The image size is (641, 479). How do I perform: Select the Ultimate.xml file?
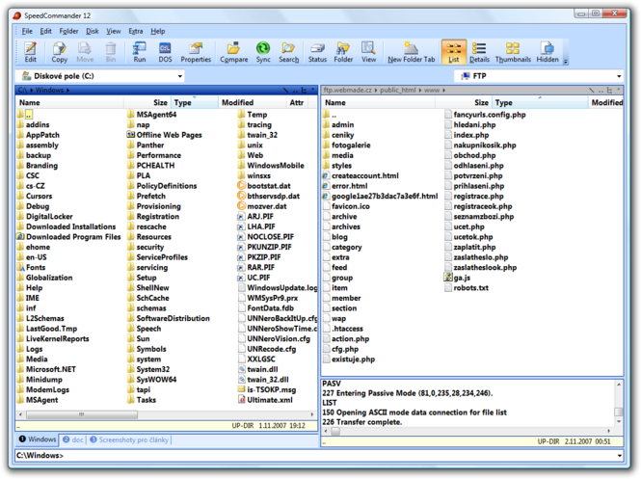tap(266, 400)
